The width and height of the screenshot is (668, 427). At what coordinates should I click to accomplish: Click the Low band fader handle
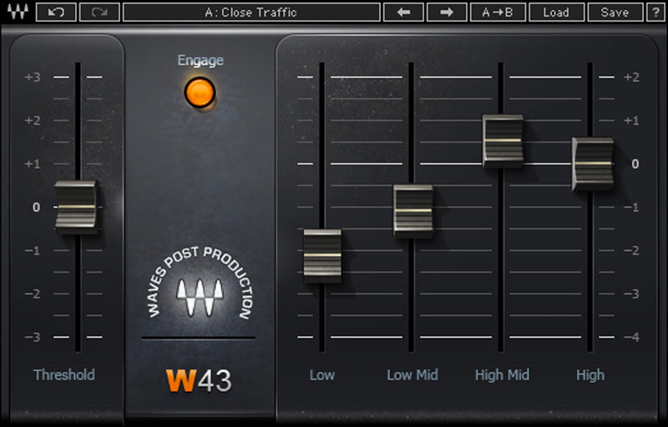(x=322, y=255)
